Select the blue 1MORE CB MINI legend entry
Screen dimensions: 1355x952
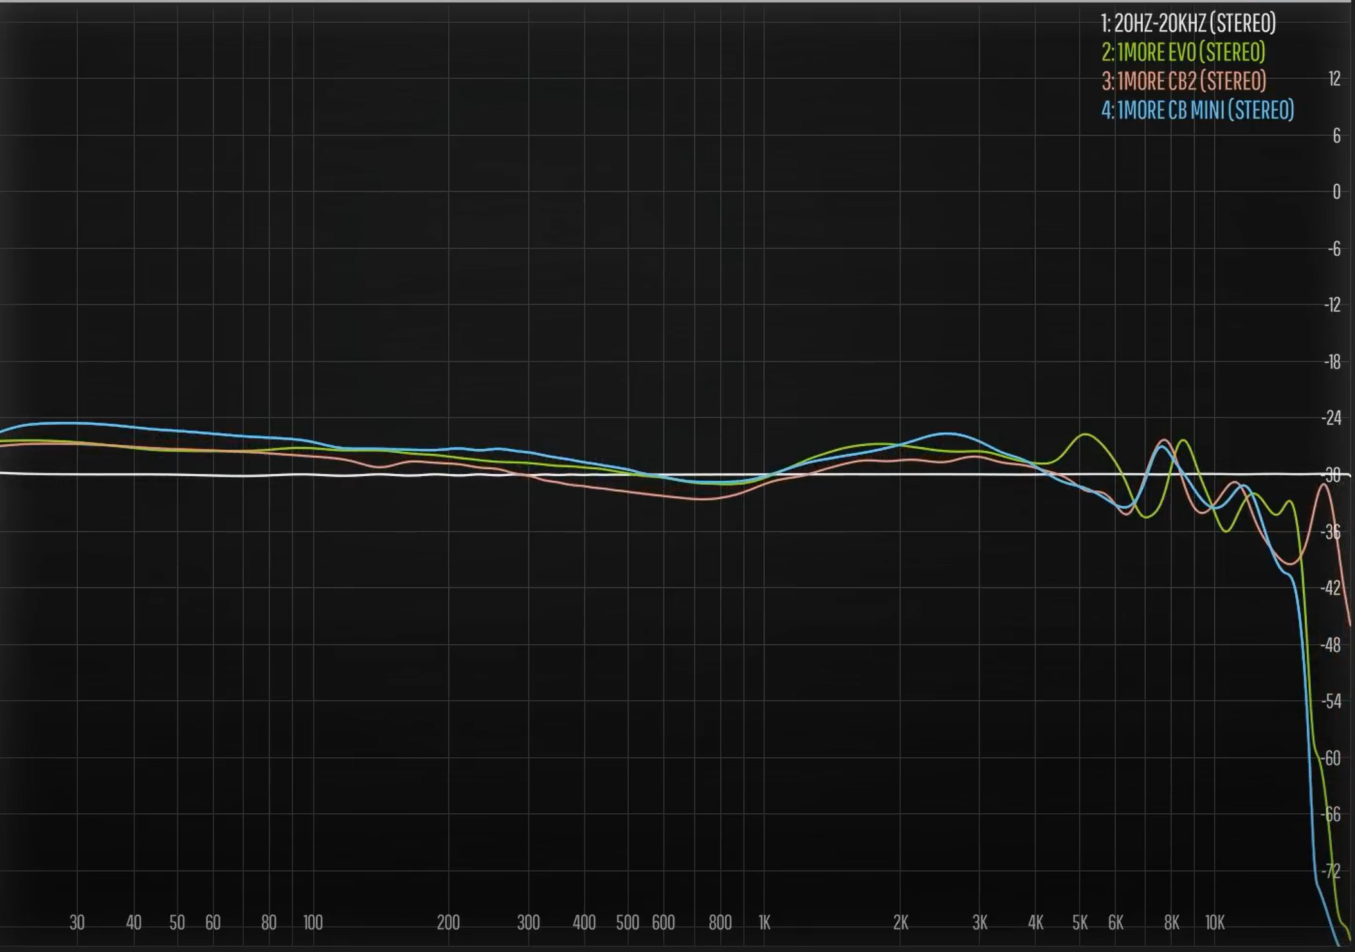[1197, 111]
